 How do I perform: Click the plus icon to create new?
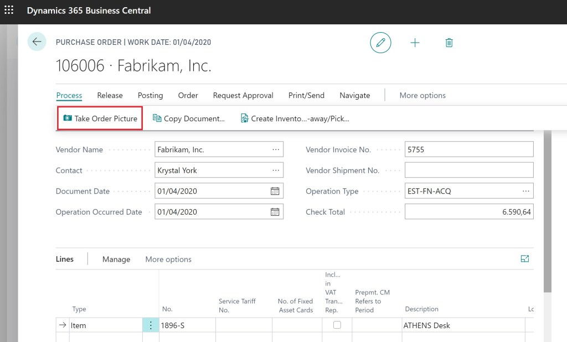coord(415,43)
